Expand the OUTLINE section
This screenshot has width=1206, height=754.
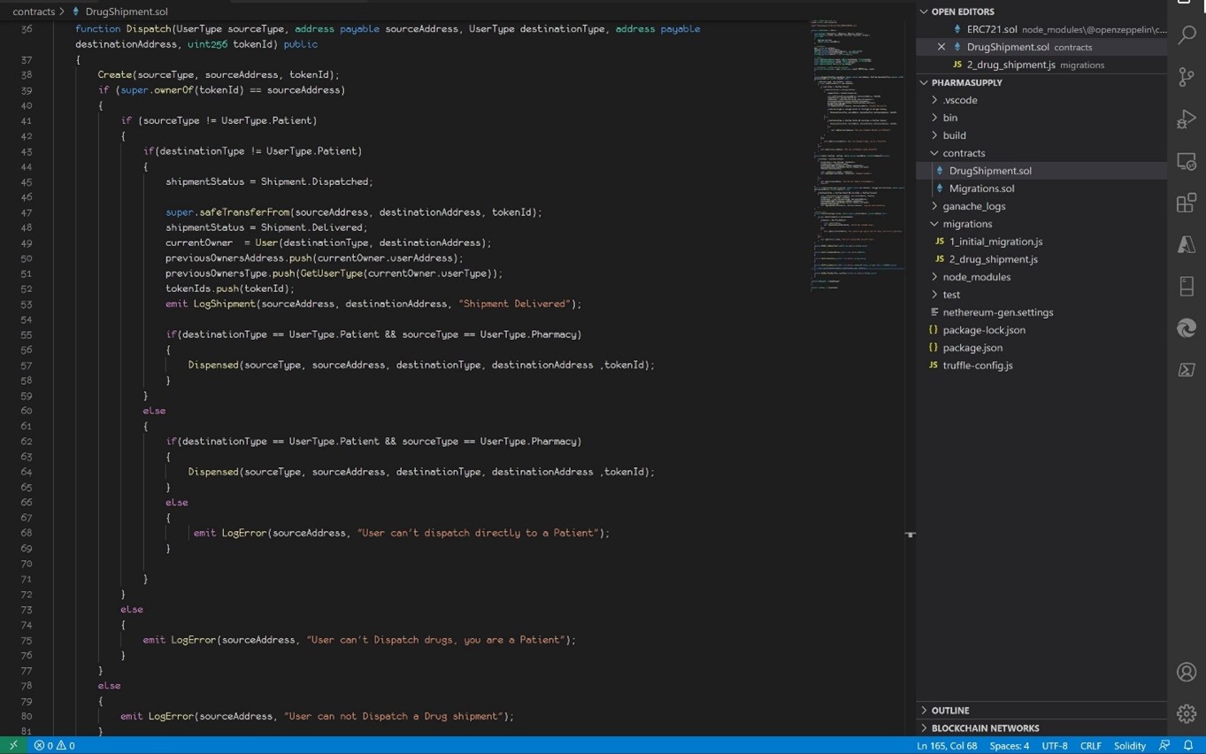950,711
